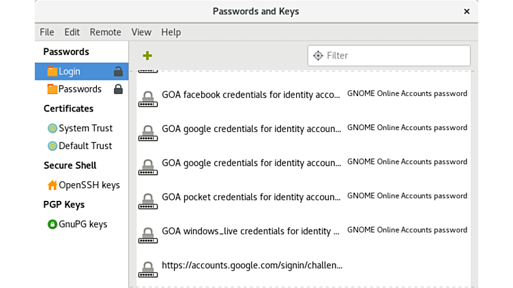Select GOA windows_live credentials entry
The image size is (513, 288).
pos(250,231)
